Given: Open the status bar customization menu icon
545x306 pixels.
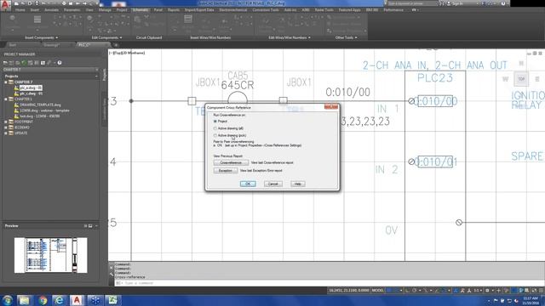Looking at the screenshot, I should coord(541,291).
